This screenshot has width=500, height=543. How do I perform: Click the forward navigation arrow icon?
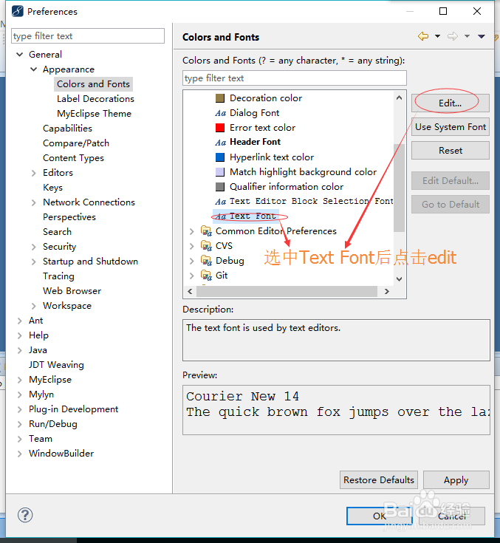click(x=452, y=36)
